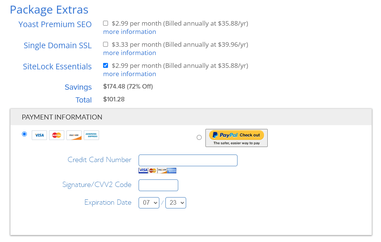Image resolution: width=381 pixels, height=242 pixels.
Task: Open the expiration month dropdown
Action: tap(149, 202)
